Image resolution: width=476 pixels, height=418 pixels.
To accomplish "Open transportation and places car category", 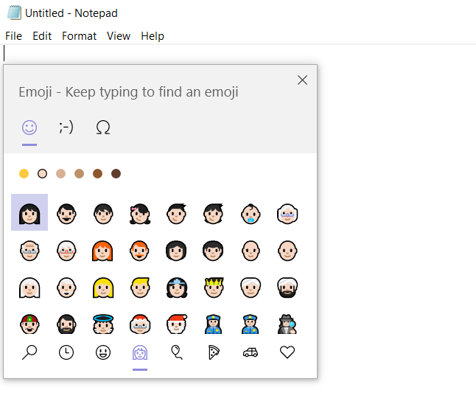I will 251,352.
